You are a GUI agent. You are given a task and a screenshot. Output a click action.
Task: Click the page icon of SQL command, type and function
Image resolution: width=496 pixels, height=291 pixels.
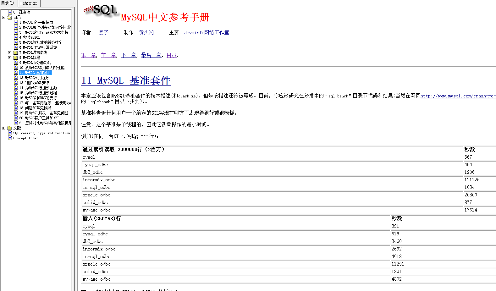click(10, 133)
